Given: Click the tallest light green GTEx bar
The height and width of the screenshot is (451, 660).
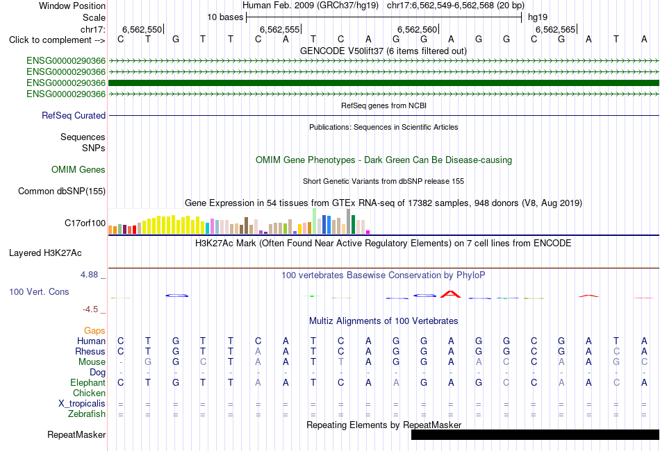Looking at the screenshot, I should [x=315, y=221].
